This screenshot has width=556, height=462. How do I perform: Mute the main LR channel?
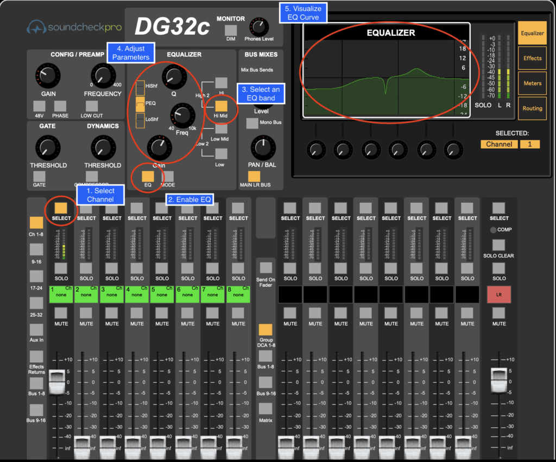[498, 313]
